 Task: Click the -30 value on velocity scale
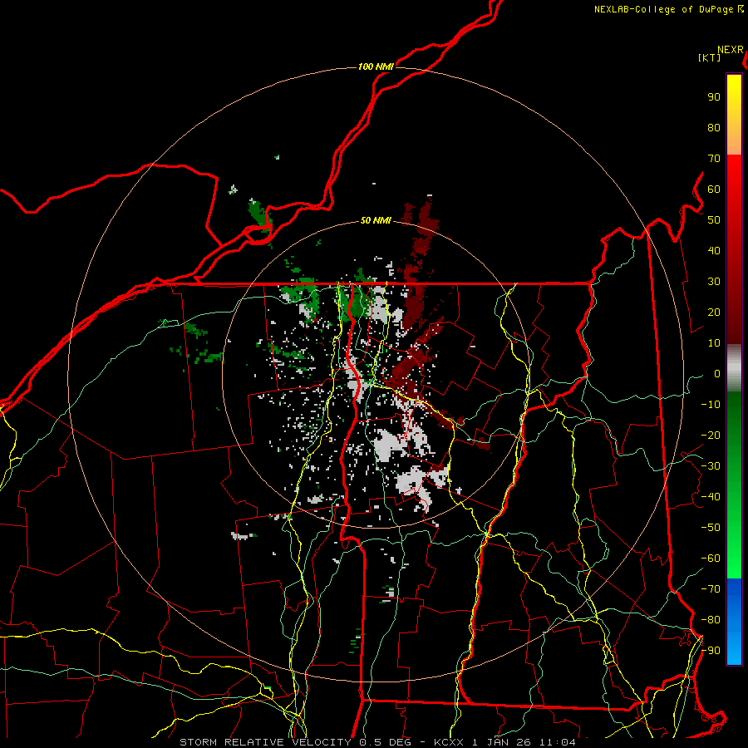click(x=711, y=466)
